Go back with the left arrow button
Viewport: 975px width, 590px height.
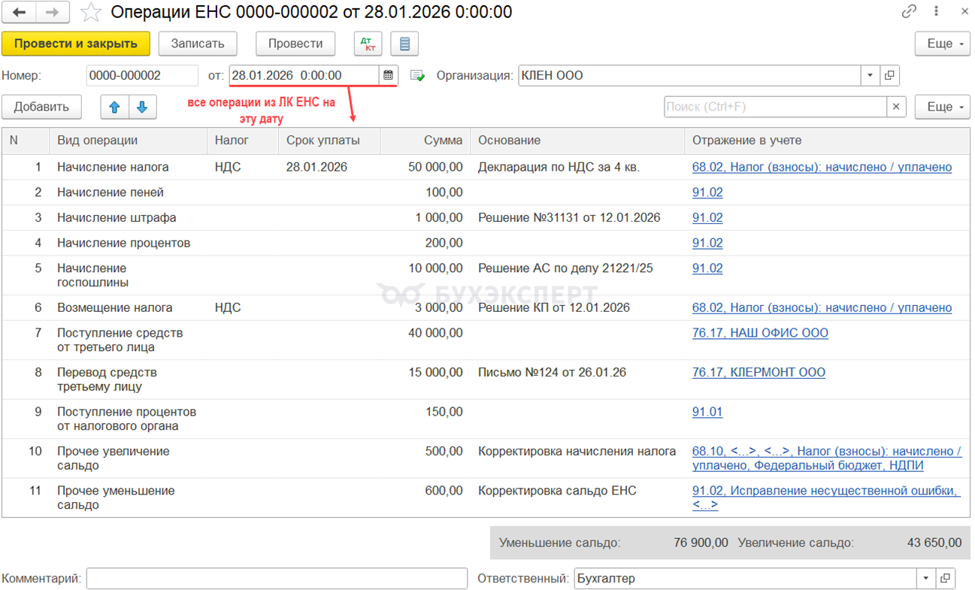[20, 12]
